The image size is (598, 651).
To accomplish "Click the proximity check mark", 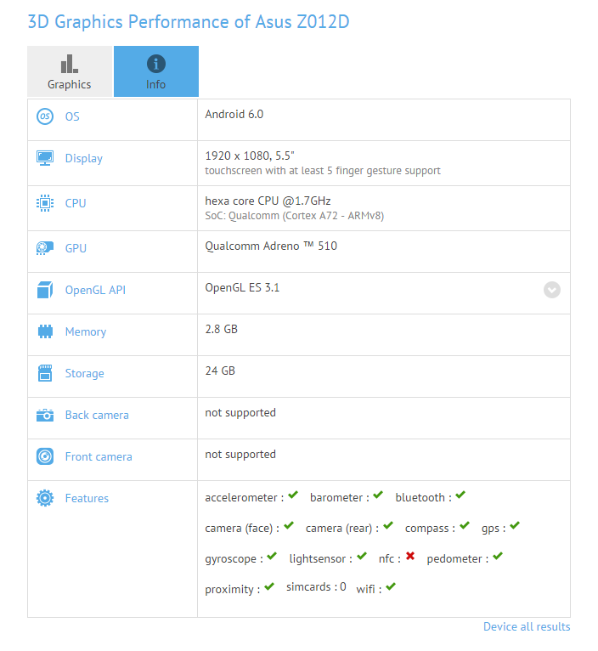I will [269, 586].
